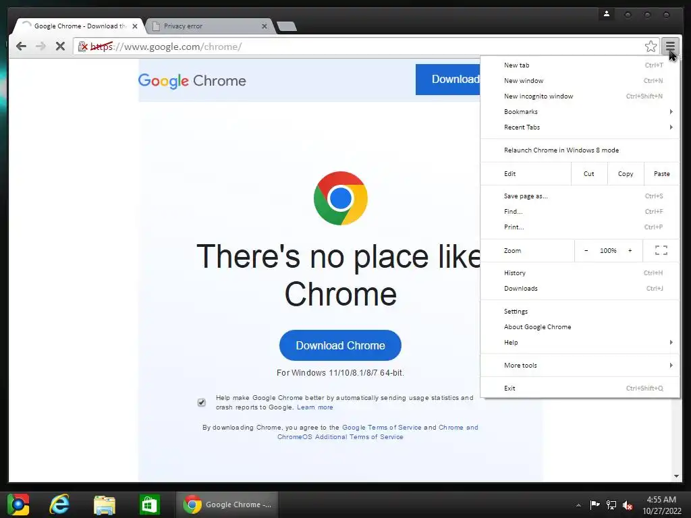The image size is (691, 518).
Task: Stop loading the page
Action: pos(60,47)
